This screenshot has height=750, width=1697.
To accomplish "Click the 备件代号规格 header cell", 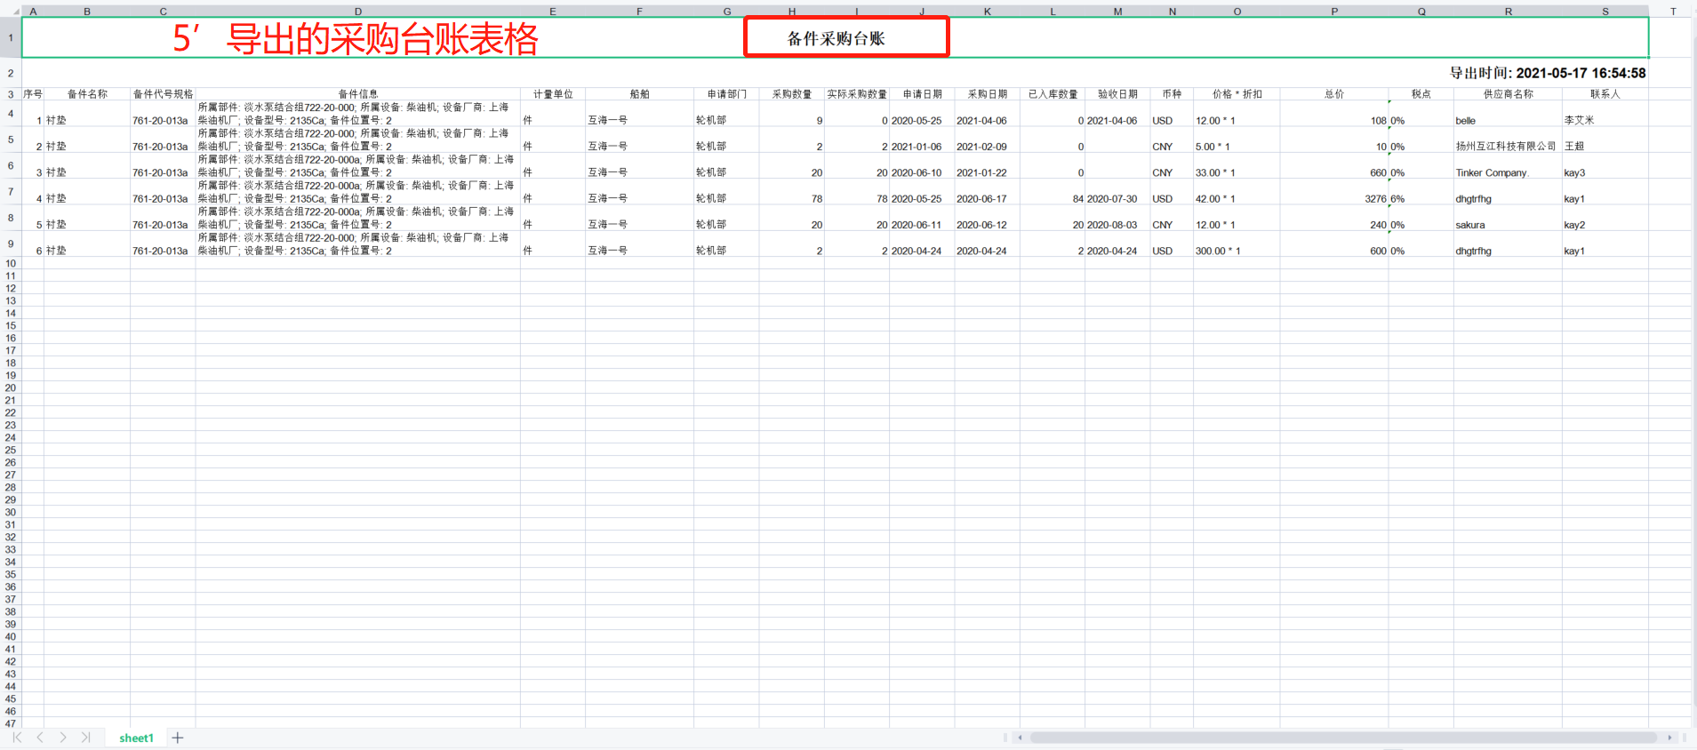I will (163, 93).
